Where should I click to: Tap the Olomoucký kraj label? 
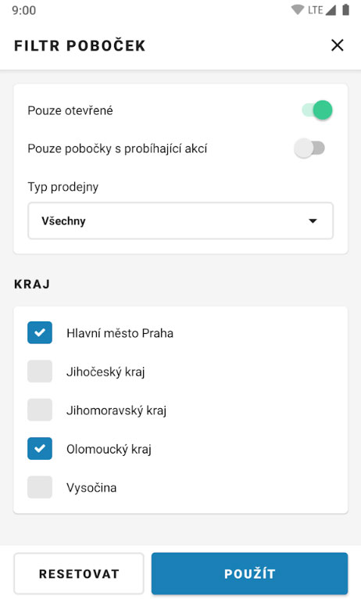point(109,449)
